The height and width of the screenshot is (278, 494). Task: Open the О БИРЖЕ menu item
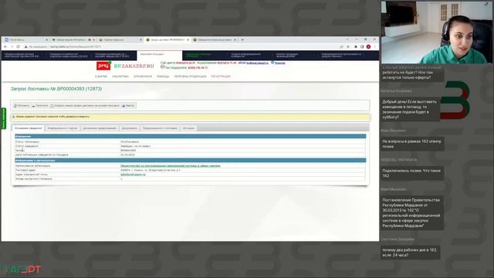pyautogui.click(x=101, y=76)
